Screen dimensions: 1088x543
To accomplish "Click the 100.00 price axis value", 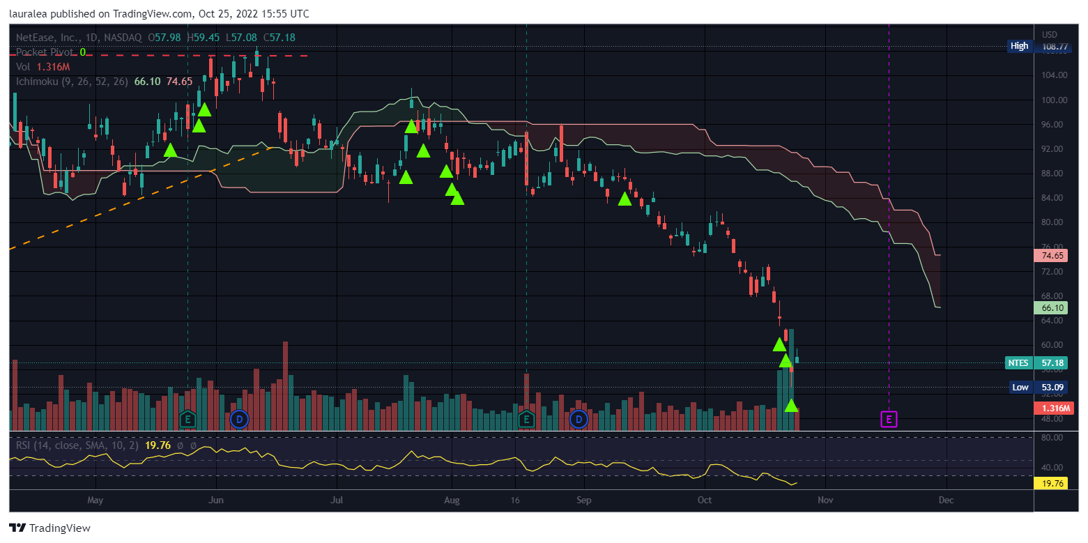I will [1054, 100].
